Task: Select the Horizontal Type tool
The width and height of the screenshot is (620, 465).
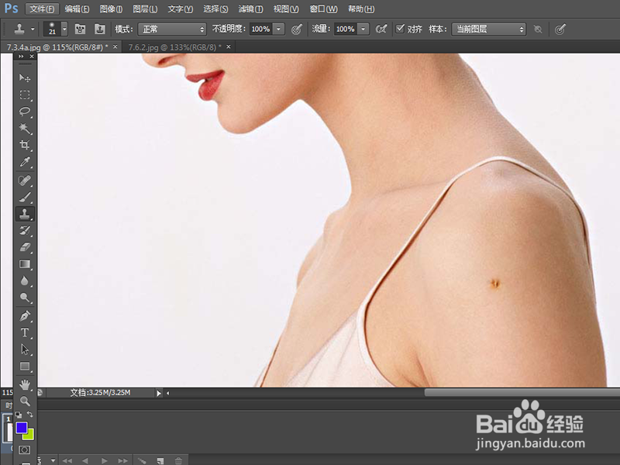Action: pos(25,332)
